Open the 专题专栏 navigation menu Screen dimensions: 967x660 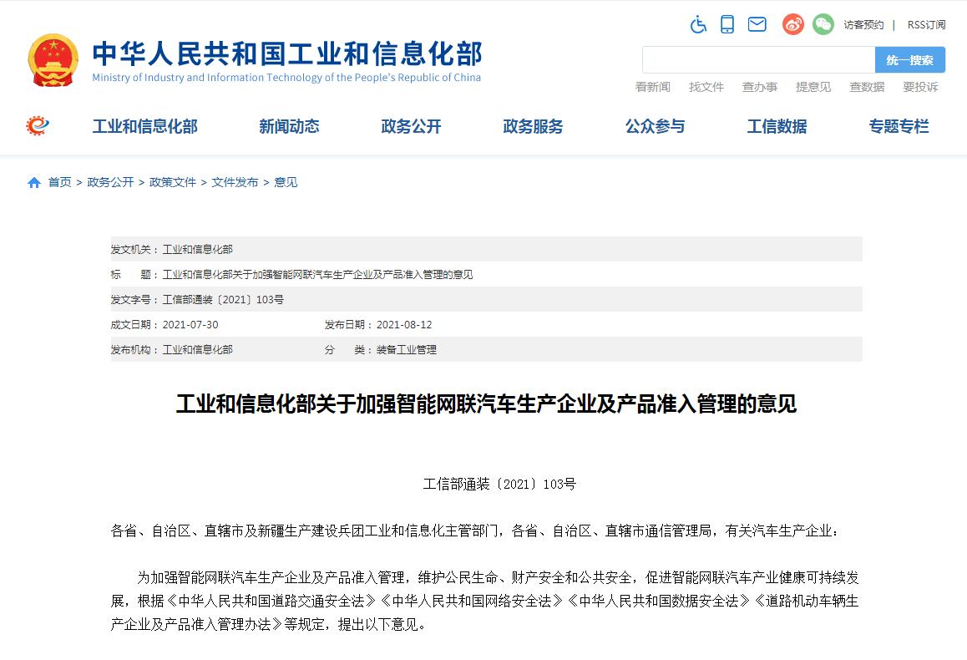tap(899, 126)
